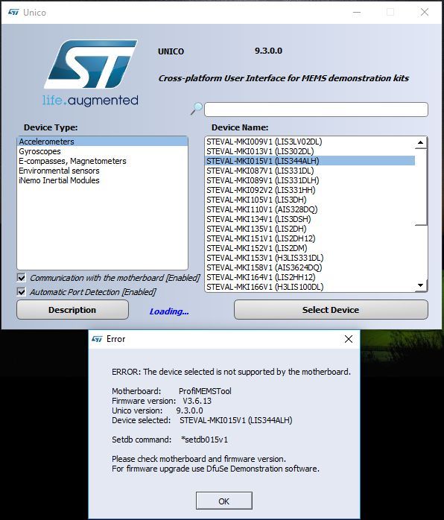The image size is (444, 520).
Task: Select STEVAL-MKI164V1 (LIS2HH12) device
Action: click(x=310, y=277)
